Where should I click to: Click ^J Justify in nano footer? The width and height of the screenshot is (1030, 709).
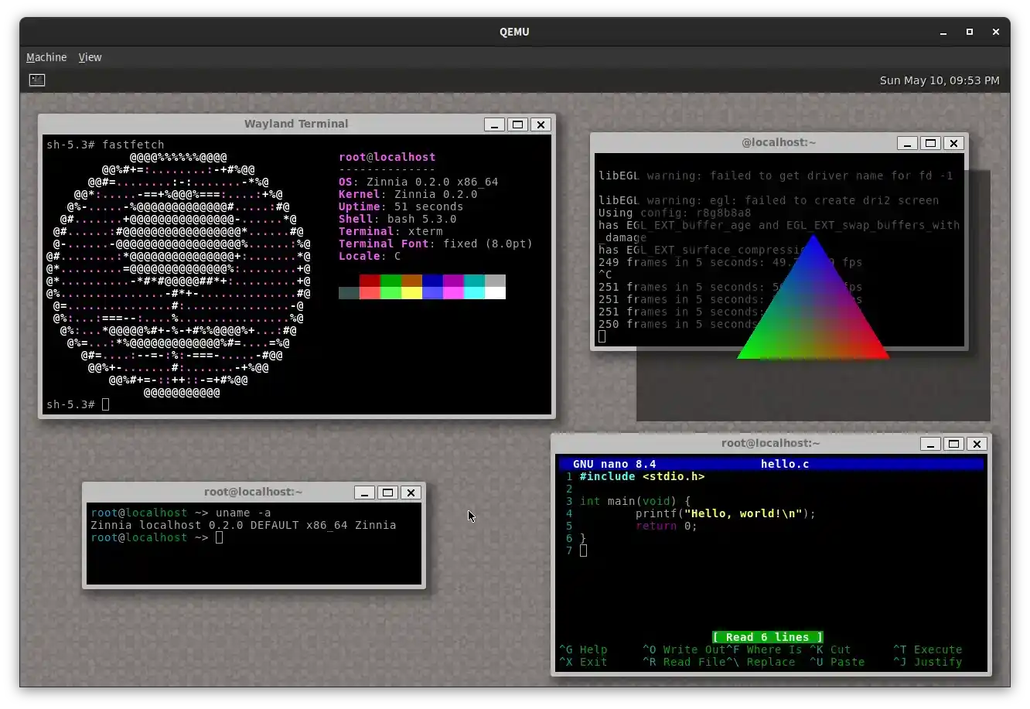coord(927,662)
